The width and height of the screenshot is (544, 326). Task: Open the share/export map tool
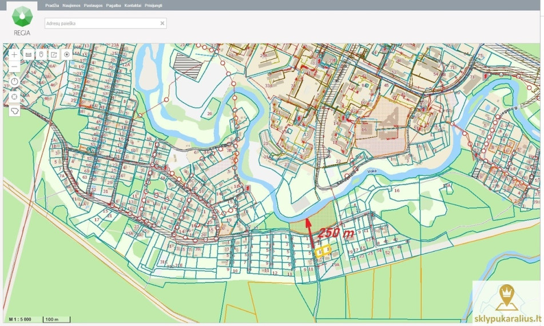click(54, 54)
